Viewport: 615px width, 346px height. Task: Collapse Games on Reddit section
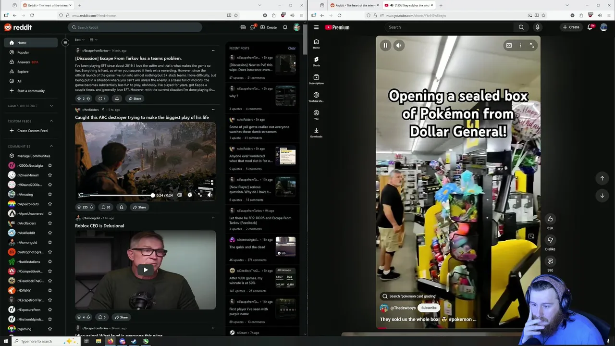[x=51, y=106]
